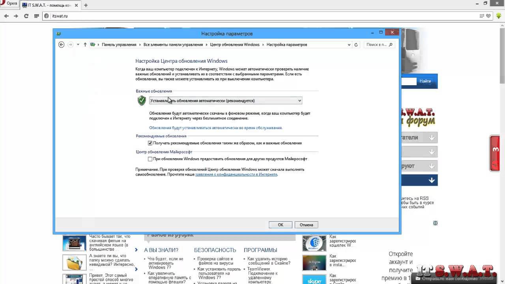The height and width of the screenshot is (284, 505).
Task: Click the green shield status icon
Action: point(142,101)
